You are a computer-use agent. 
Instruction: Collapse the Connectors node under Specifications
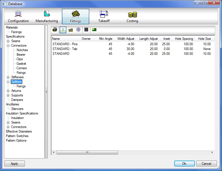pos(8,46)
